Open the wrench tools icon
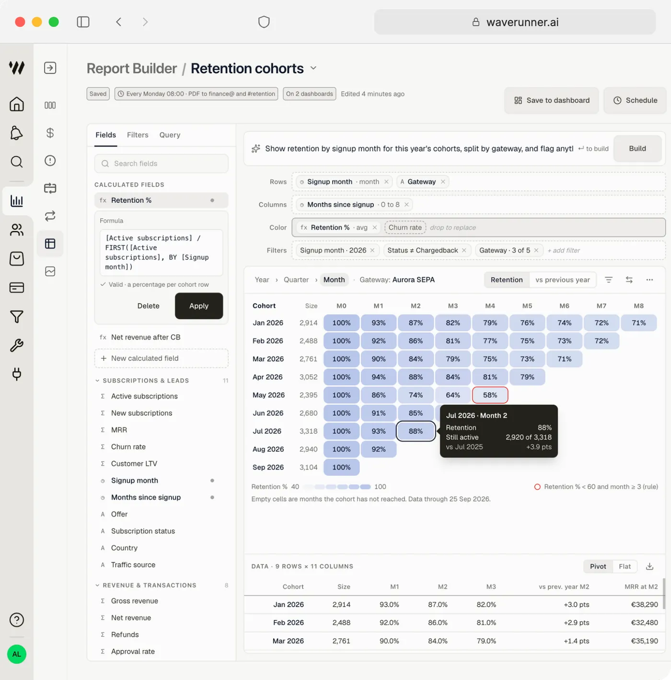This screenshot has height=680, width=671. click(x=17, y=345)
